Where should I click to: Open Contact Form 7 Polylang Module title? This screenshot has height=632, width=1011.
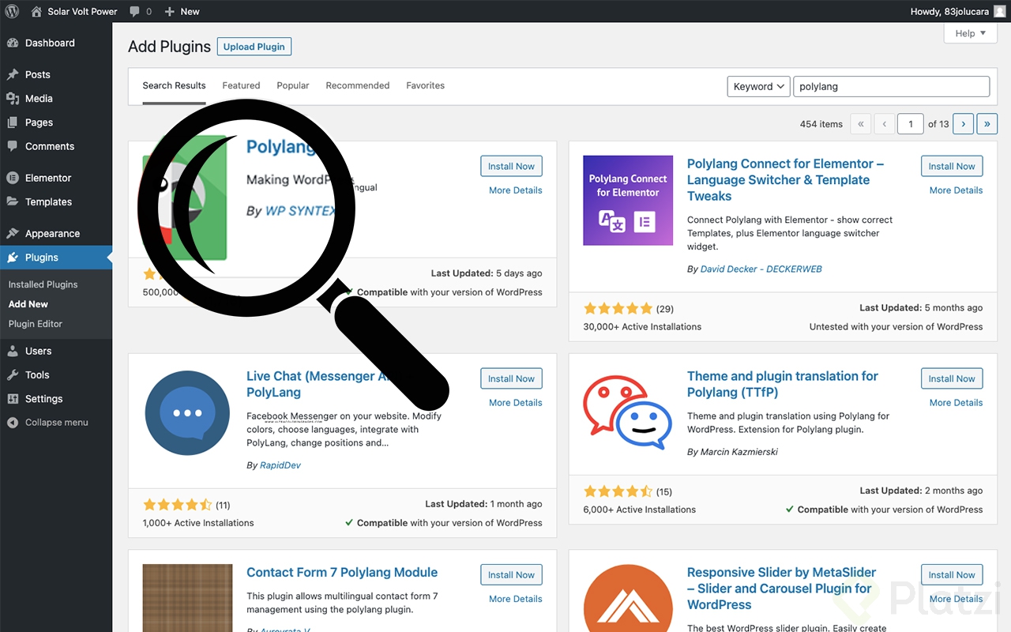coord(342,573)
